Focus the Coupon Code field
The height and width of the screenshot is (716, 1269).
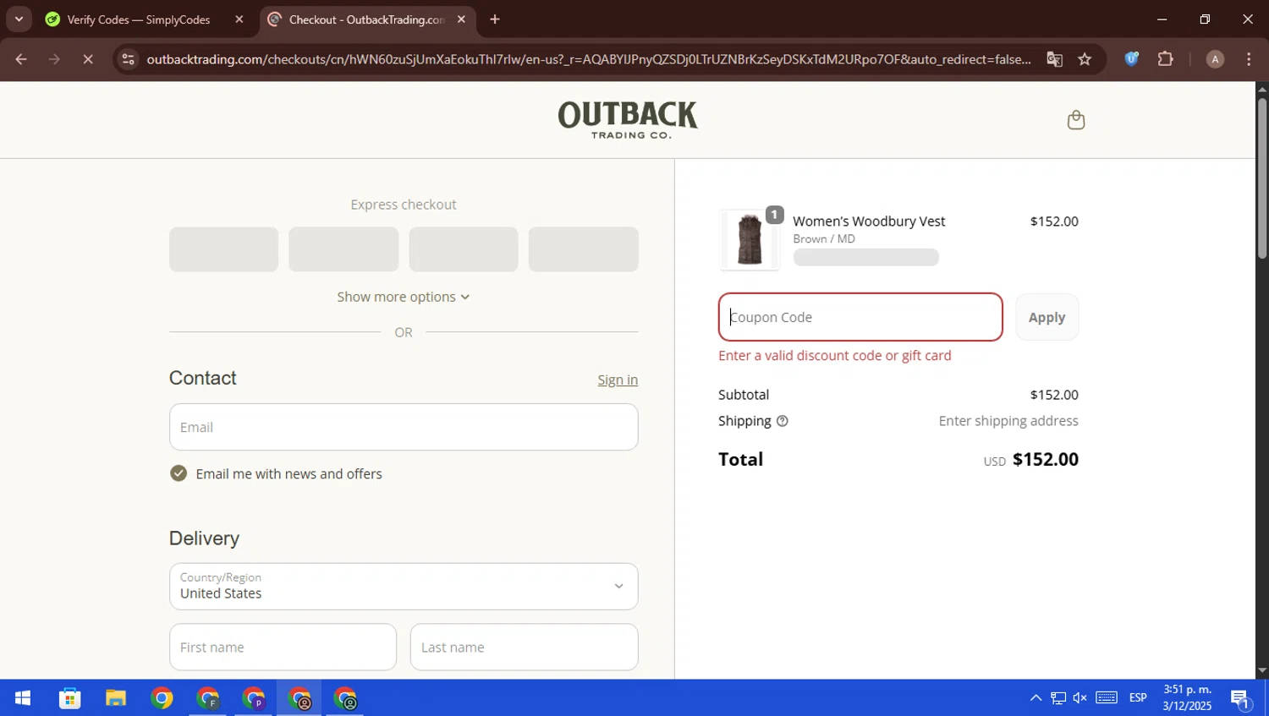tap(860, 317)
